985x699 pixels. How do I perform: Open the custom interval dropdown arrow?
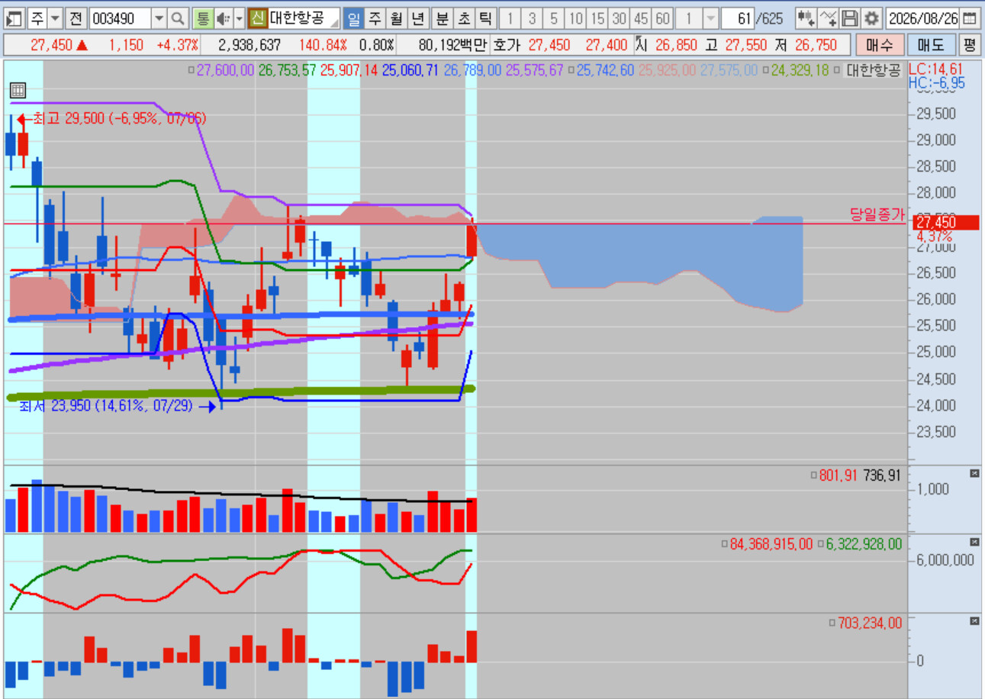coord(710,18)
